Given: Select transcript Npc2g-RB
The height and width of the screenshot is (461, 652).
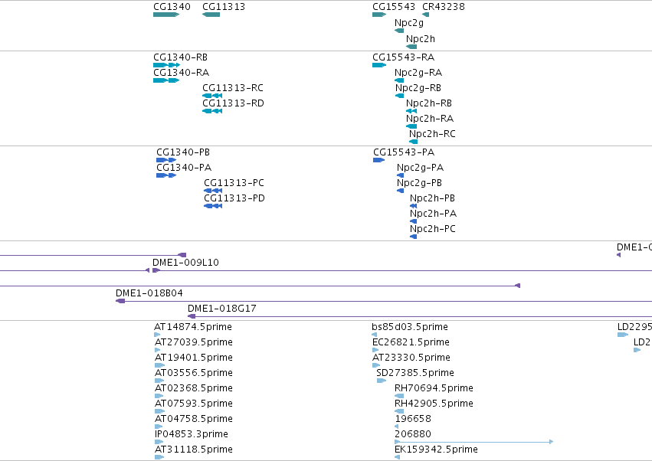Looking at the screenshot, I should [399, 96].
